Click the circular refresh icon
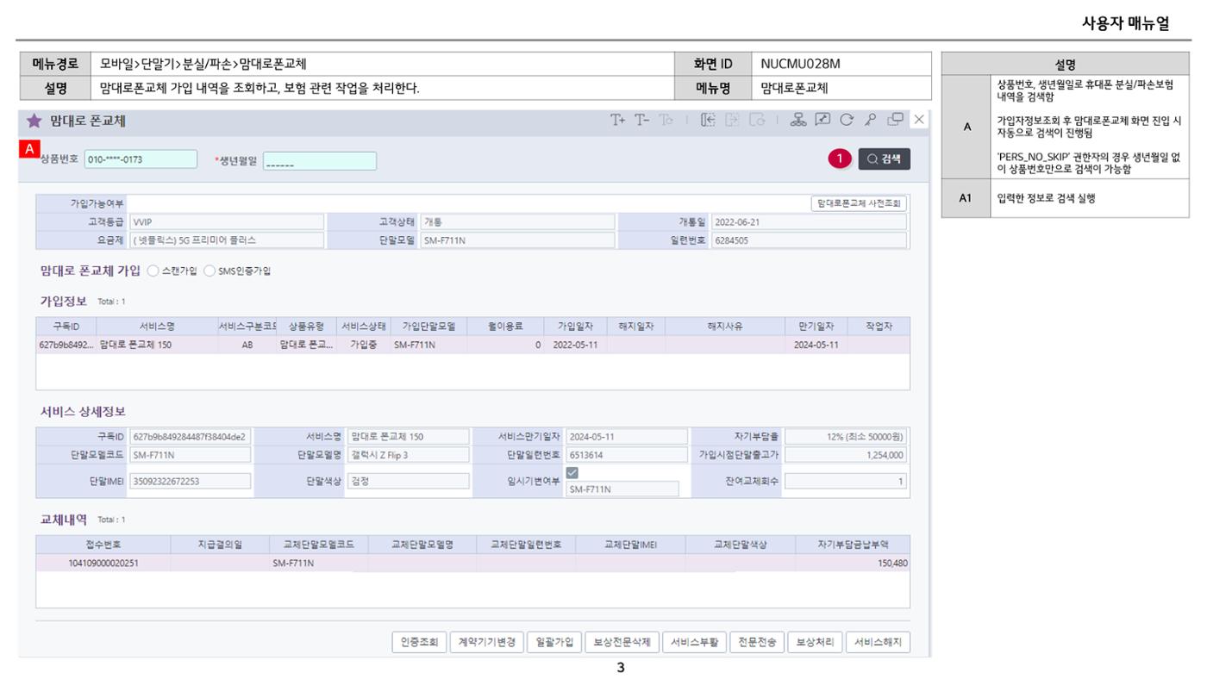Image resolution: width=1207 pixels, height=679 pixels. coord(847,121)
